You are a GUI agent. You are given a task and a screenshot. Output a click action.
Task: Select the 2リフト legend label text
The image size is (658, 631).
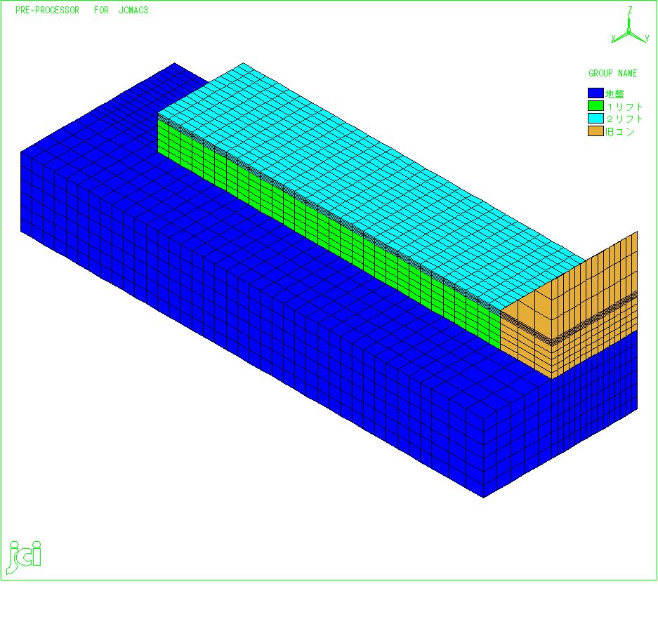[624, 119]
